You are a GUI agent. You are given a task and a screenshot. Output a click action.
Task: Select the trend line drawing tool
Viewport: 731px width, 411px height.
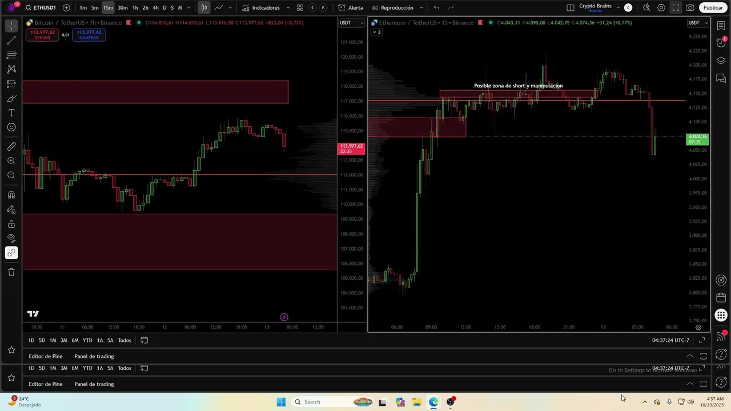(x=11, y=41)
